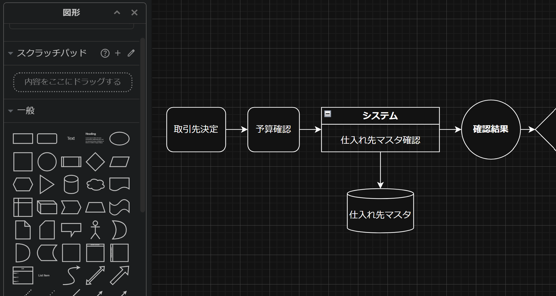Collapse the 一般 shapes section

10,111
